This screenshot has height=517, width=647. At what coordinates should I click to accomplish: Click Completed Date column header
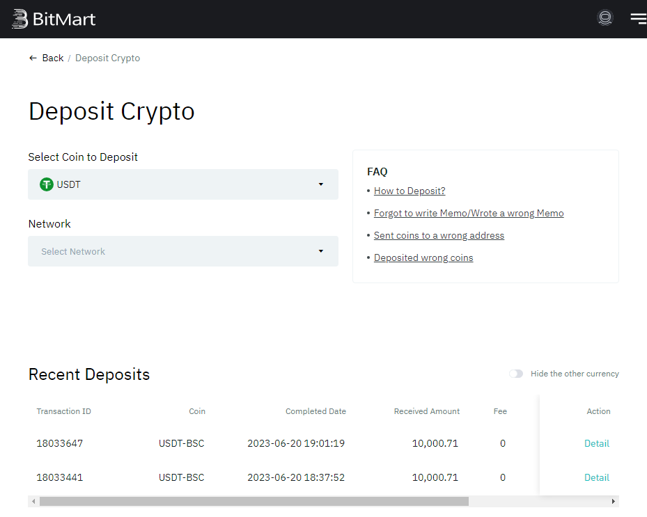(315, 411)
